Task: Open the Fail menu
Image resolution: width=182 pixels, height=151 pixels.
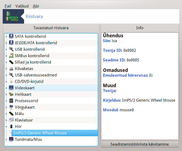Action: (8, 6)
